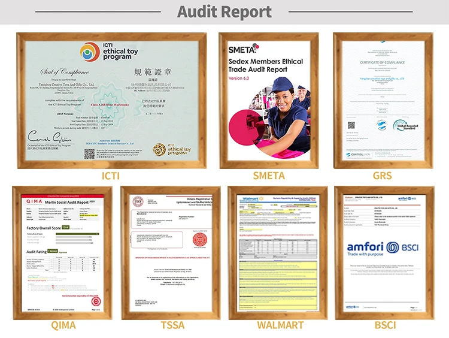This screenshot has height=338, width=449.
Task: Click the signature on ICTI certificate
Action: tap(49, 137)
